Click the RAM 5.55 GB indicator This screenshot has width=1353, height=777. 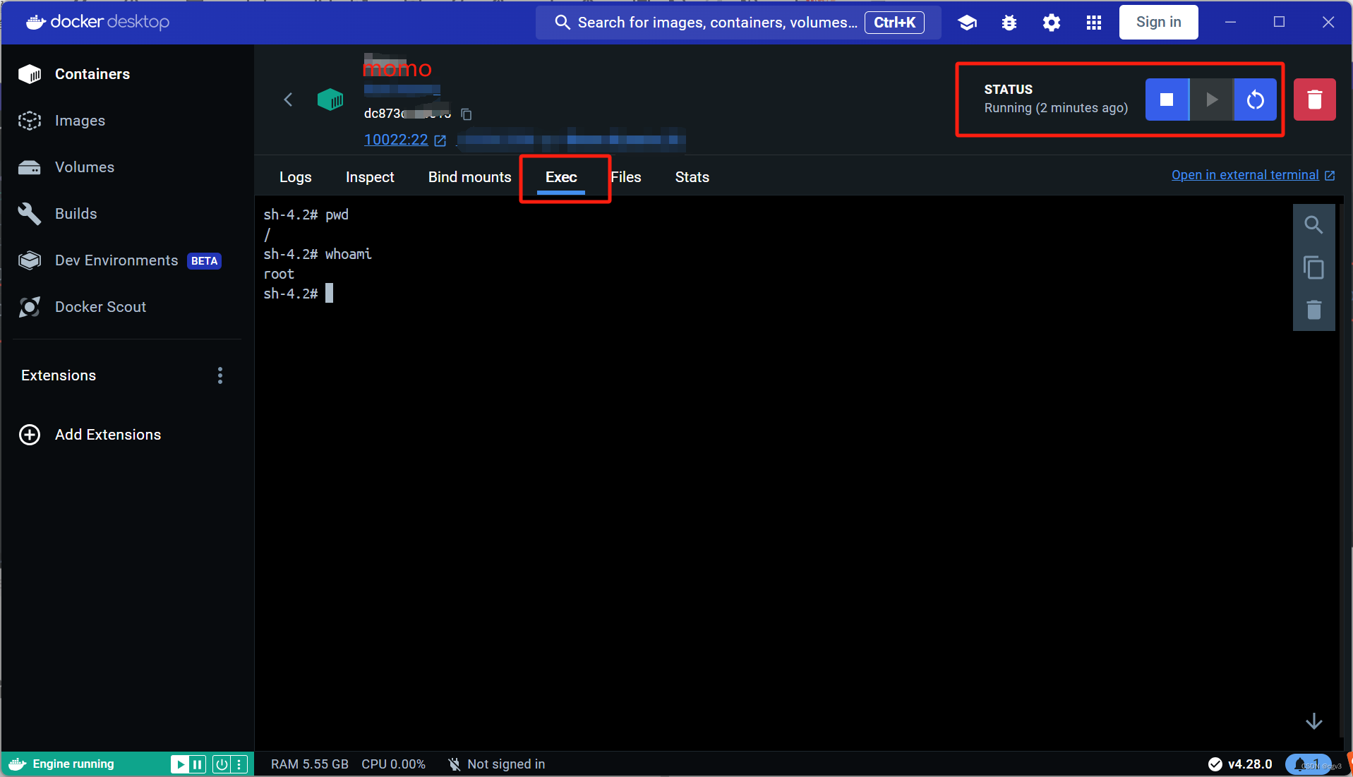point(310,764)
